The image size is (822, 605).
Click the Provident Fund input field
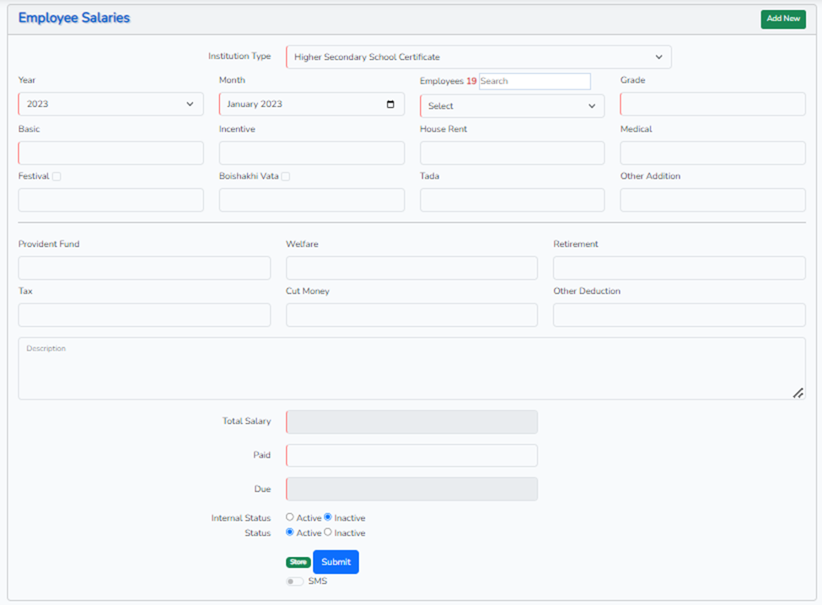(x=145, y=268)
